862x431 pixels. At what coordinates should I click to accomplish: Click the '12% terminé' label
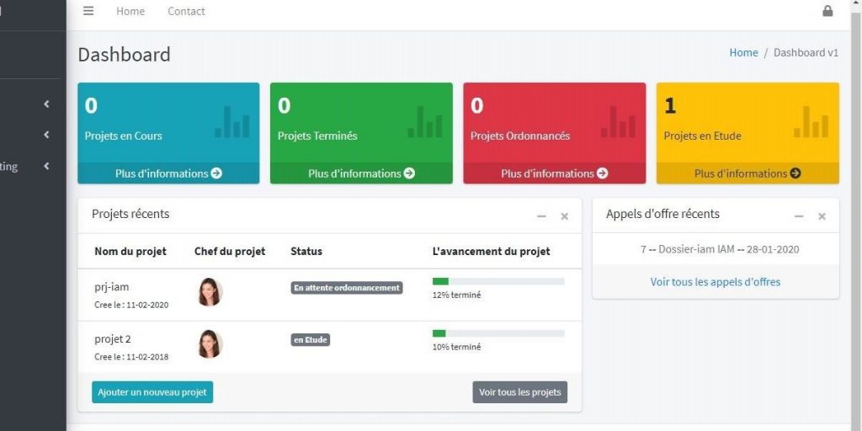[457, 295]
